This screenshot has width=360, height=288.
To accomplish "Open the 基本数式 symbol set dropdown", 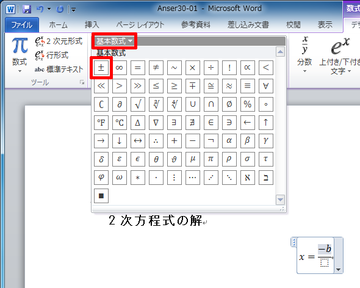I will coord(114,41).
